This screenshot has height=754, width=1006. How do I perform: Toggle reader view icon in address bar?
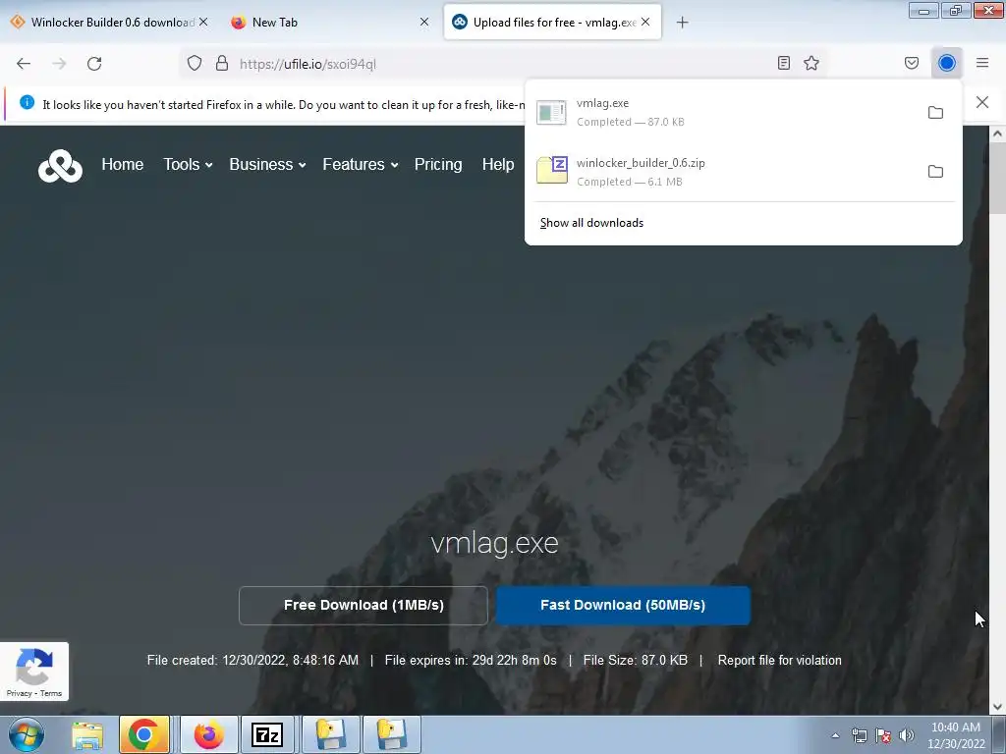pos(783,63)
